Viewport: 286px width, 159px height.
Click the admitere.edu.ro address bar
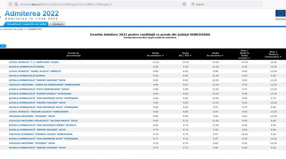[x=89, y=4]
